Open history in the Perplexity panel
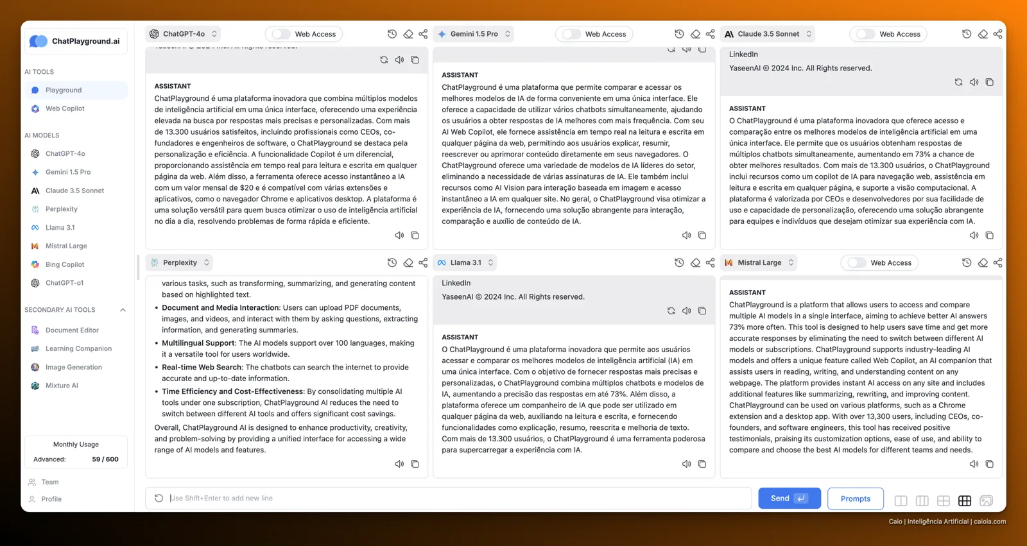 coord(392,262)
